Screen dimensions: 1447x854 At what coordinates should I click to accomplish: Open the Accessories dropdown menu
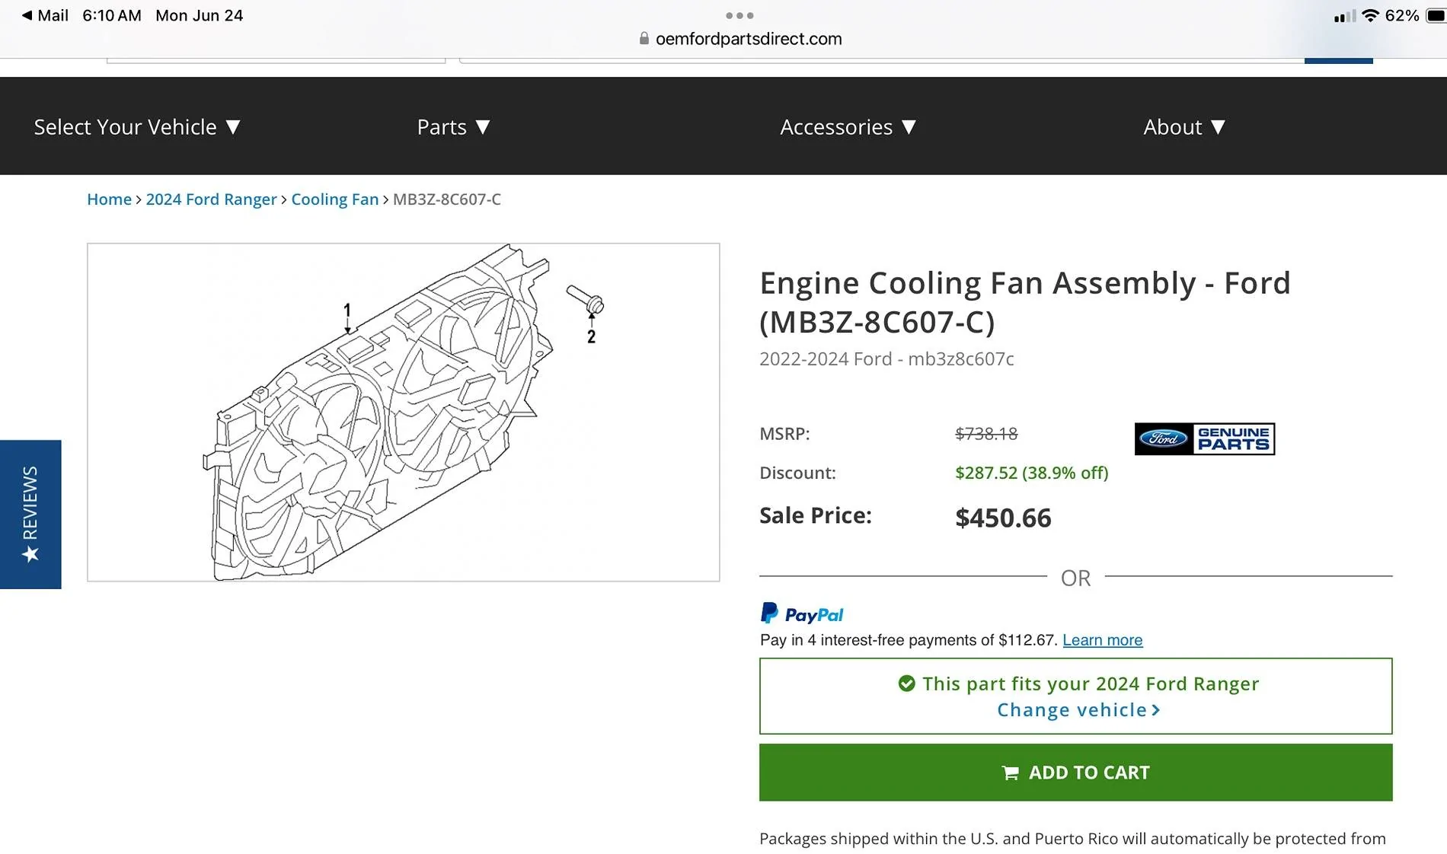coord(848,127)
